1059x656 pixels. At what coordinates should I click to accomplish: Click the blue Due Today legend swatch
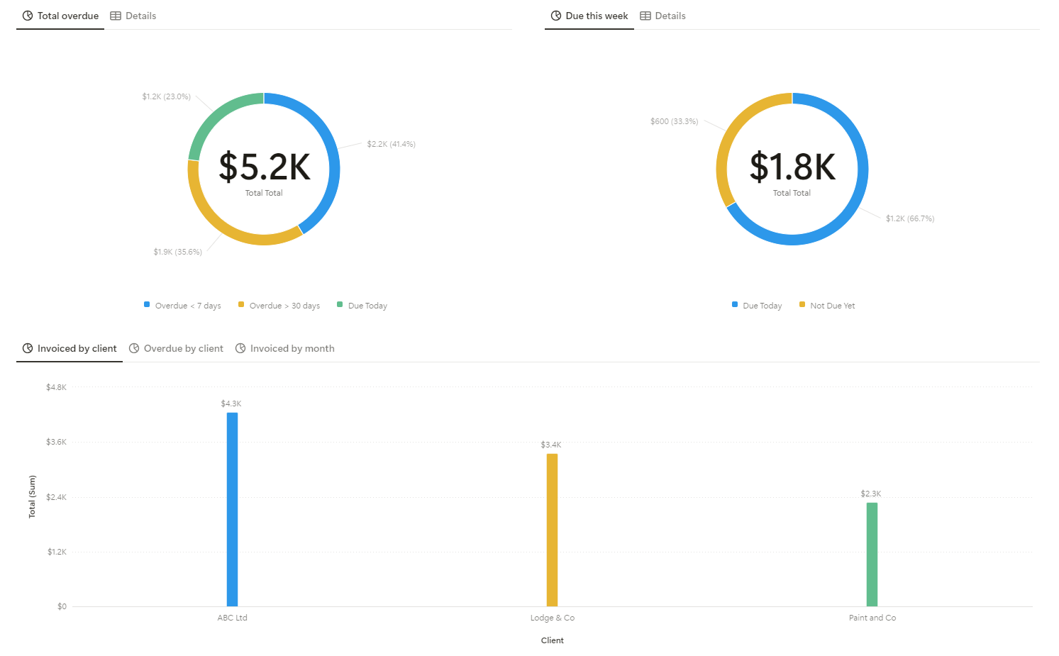pyautogui.click(x=735, y=304)
